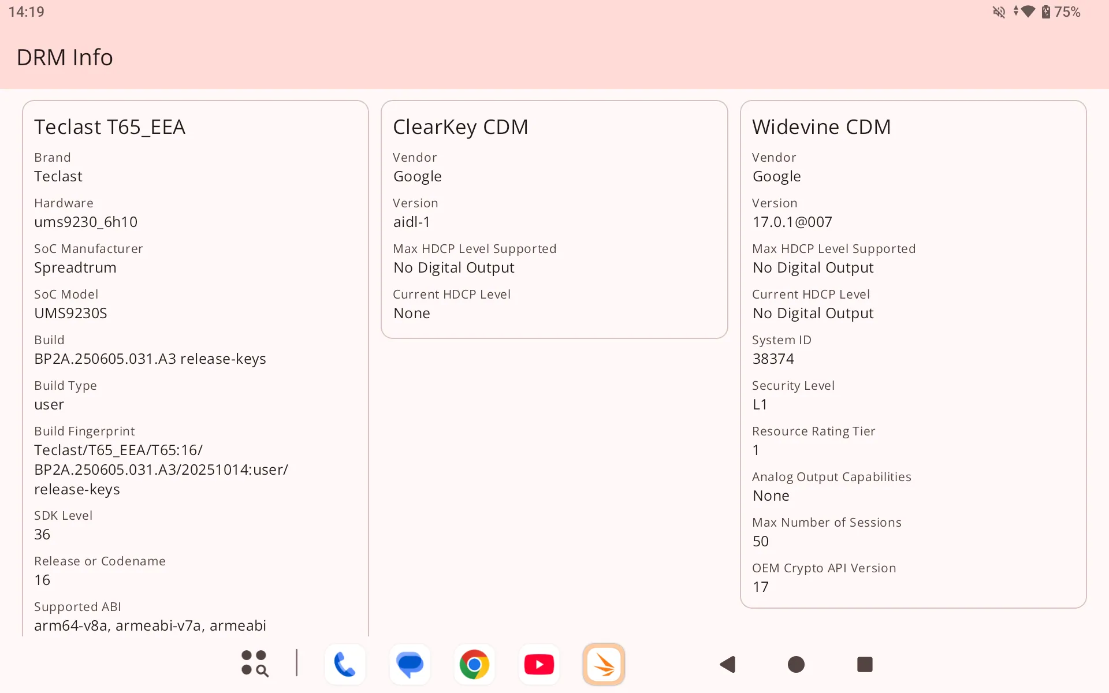Open the app drawer search icon

(254, 663)
